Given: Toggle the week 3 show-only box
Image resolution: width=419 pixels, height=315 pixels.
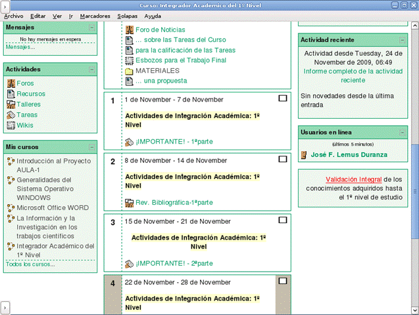Looking at the screenshot, I should tap(283, 220).
